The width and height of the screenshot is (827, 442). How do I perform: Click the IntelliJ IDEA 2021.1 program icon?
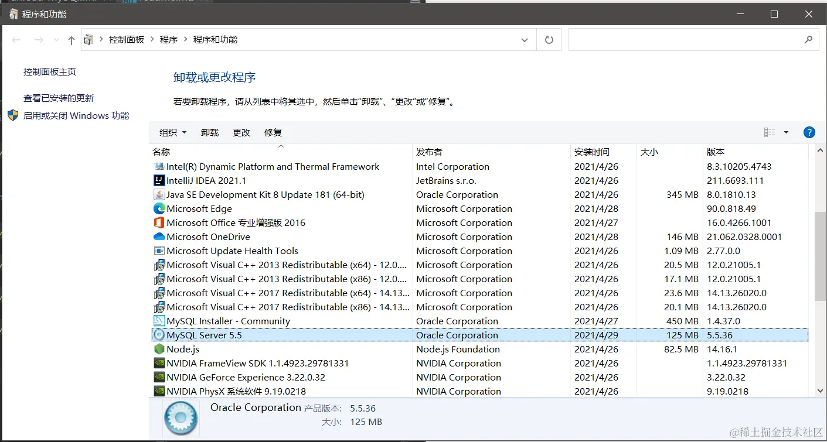click(159, 180)
